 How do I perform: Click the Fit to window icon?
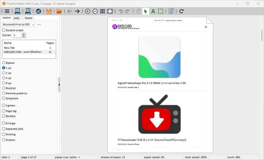(110, 11)
